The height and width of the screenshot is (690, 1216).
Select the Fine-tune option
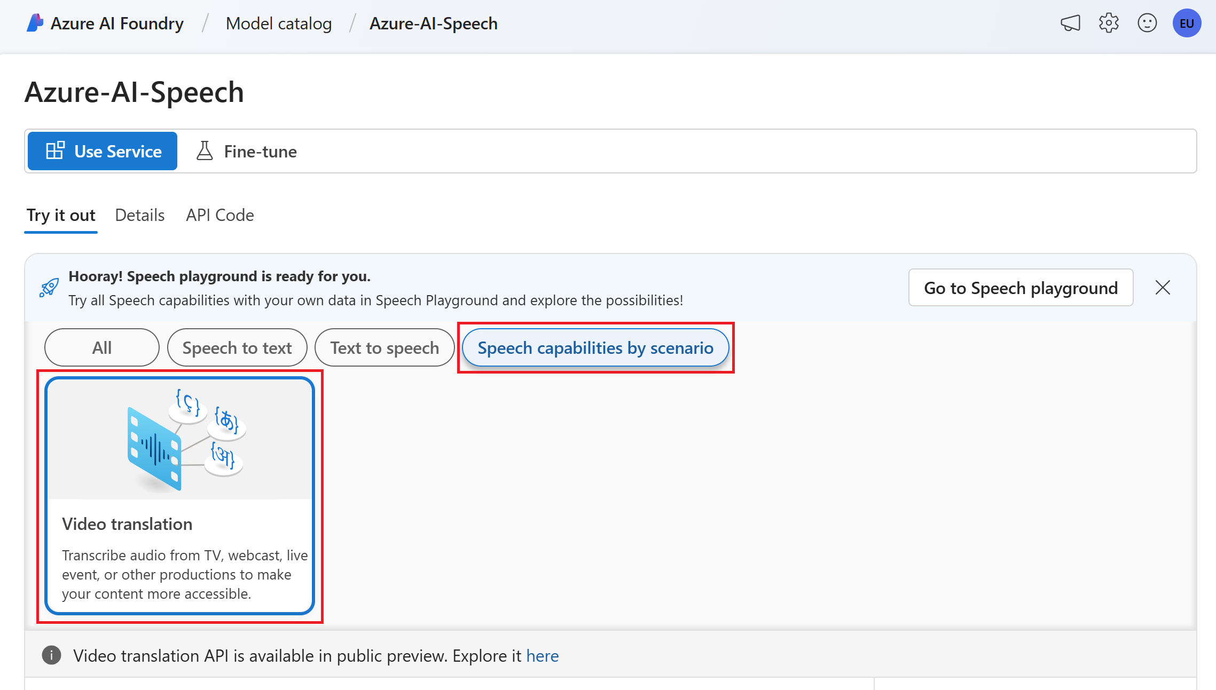tap(247, 151)
